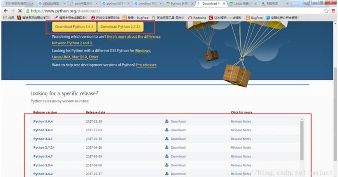Click the download icon for Python 3.3.7
Screen dimensions: 338x177
(167, 139)
